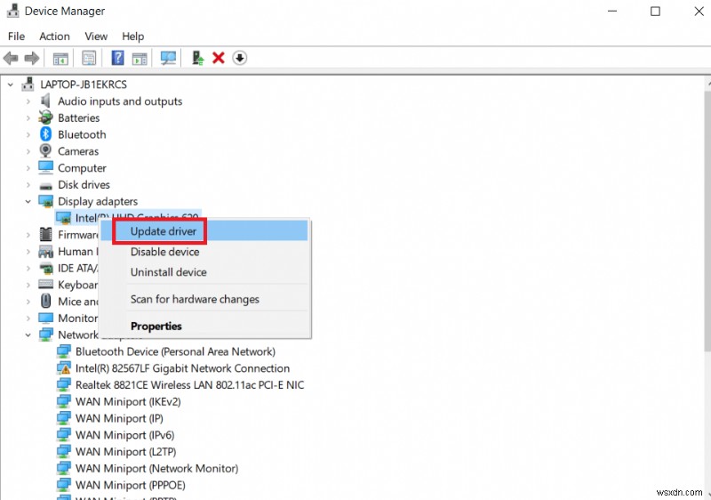
Task: Open the Properties sheet toolbar icon
Action: (x=89, y=58)
